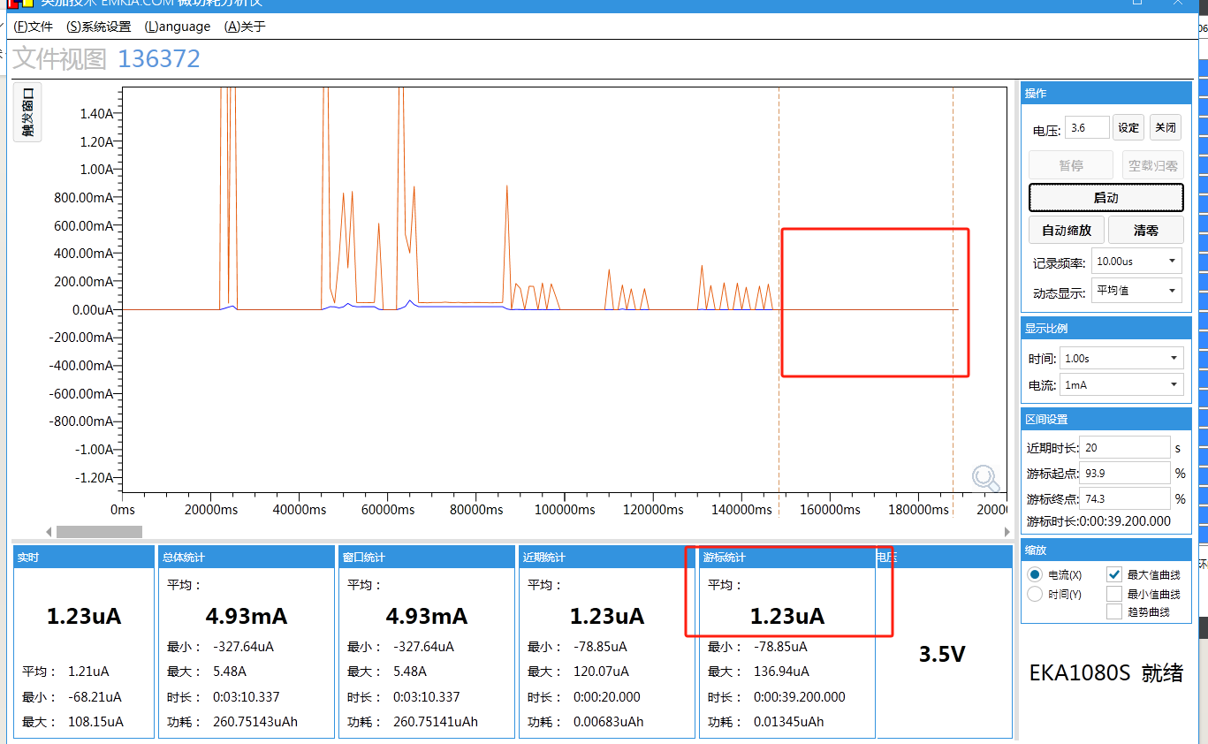Viewport: 1208px width, 744px height.
Task: Click the 近期统计 panel header
Action: pyautogui.click(x=607, y=558)
